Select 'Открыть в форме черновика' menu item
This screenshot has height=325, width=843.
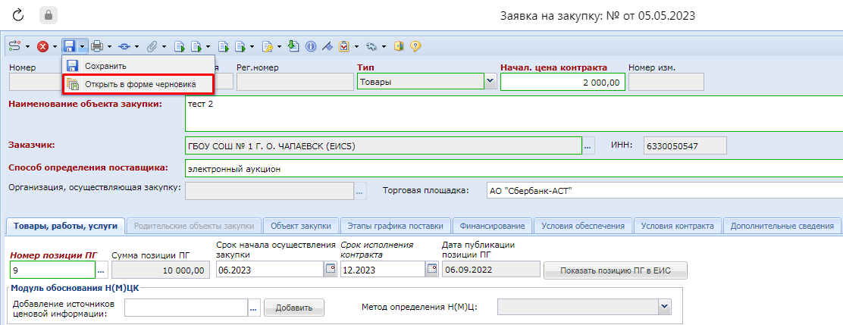coord(140,84)
